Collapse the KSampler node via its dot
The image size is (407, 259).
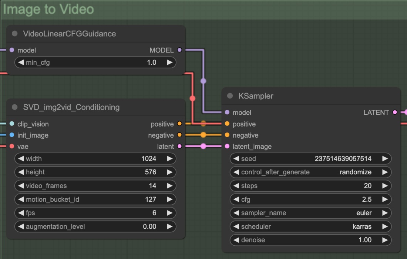230,96
